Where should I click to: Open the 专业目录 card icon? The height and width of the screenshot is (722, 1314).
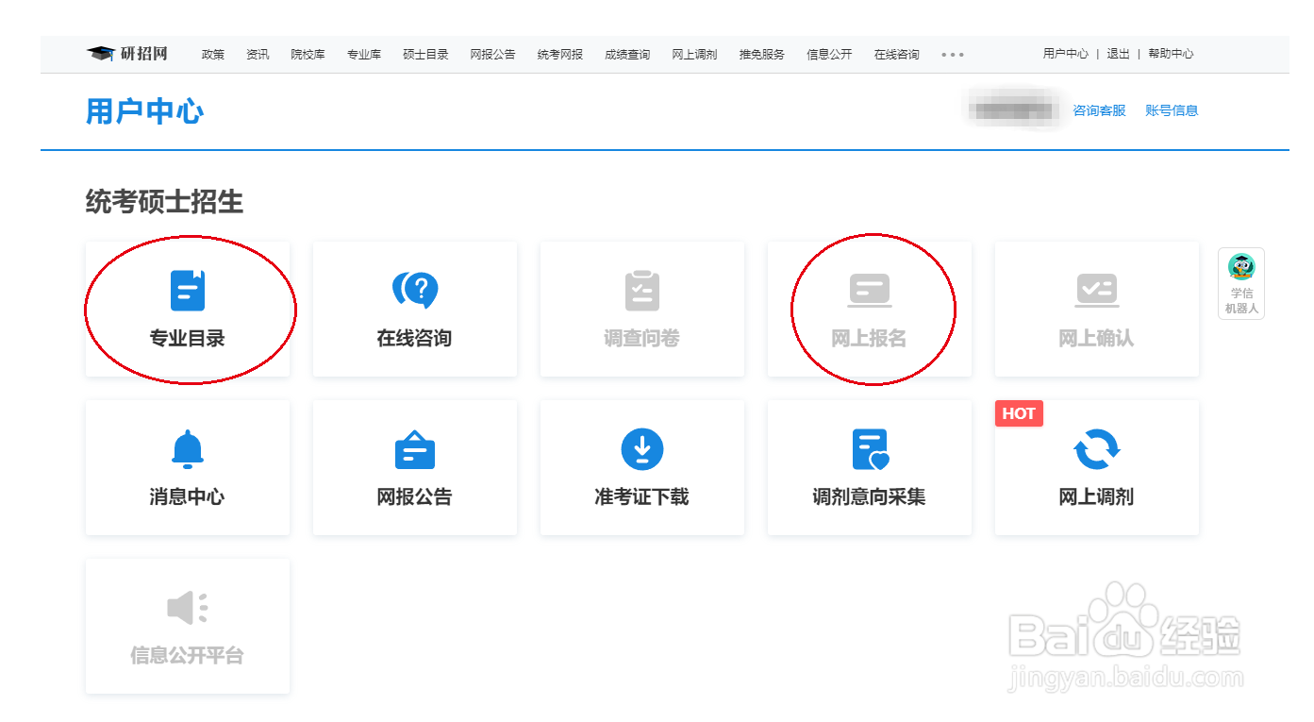188,291
